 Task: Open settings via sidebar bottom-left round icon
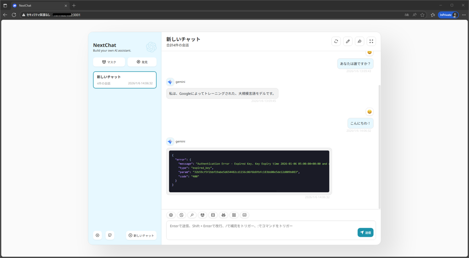[x=98, y=235]
